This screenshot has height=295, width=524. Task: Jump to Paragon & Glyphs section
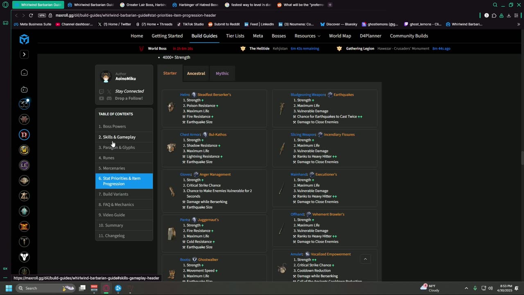point(124,147)
